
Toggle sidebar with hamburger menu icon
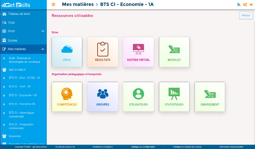click(53, 4)
